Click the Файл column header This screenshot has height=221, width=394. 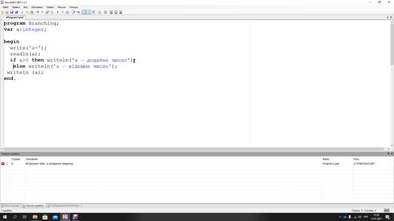pos(326,159)
